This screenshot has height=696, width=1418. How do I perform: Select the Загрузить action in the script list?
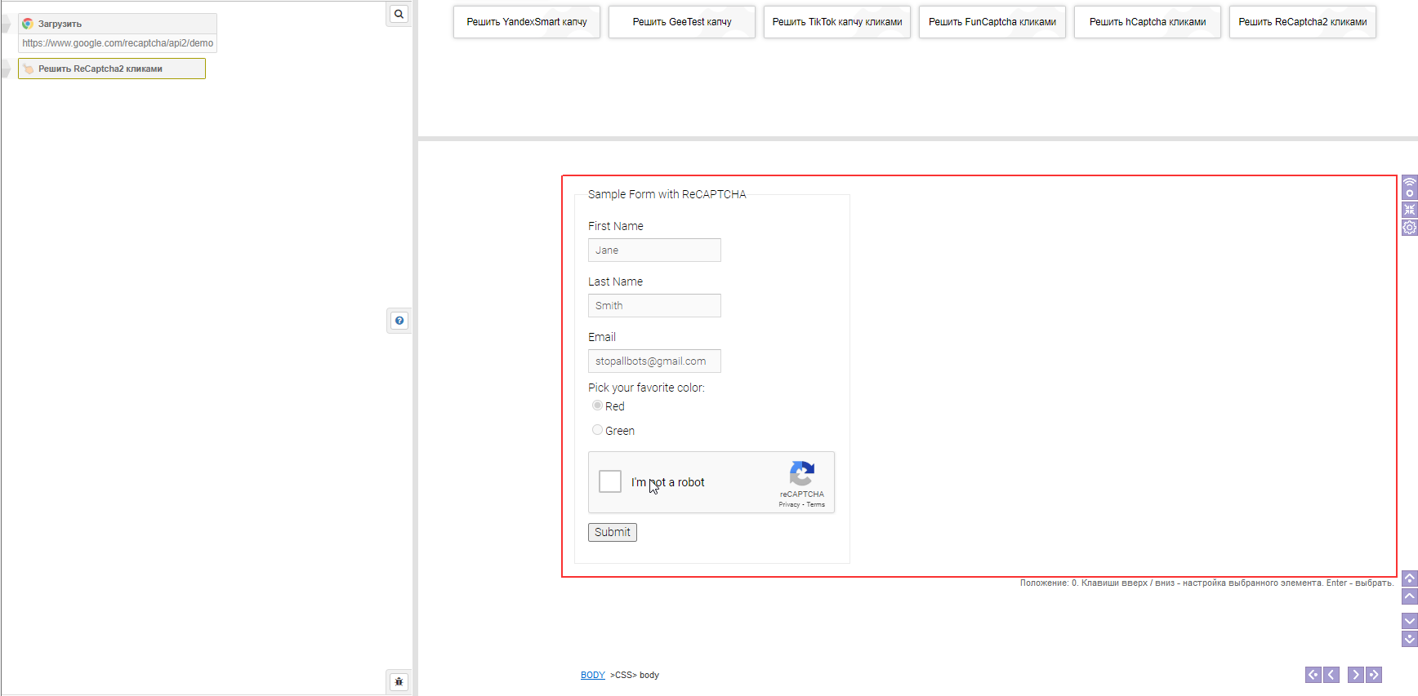(60, 24)
